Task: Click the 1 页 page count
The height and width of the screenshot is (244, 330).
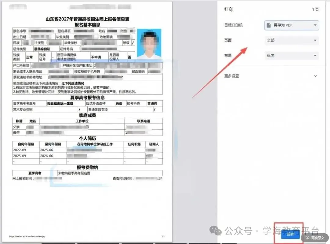Action: pos(315,9)
